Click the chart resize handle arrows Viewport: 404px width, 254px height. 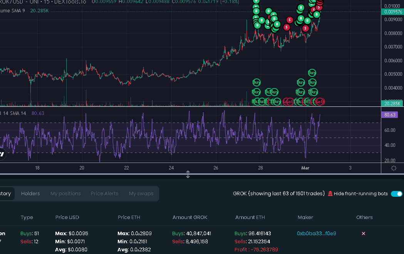point(188,174)
